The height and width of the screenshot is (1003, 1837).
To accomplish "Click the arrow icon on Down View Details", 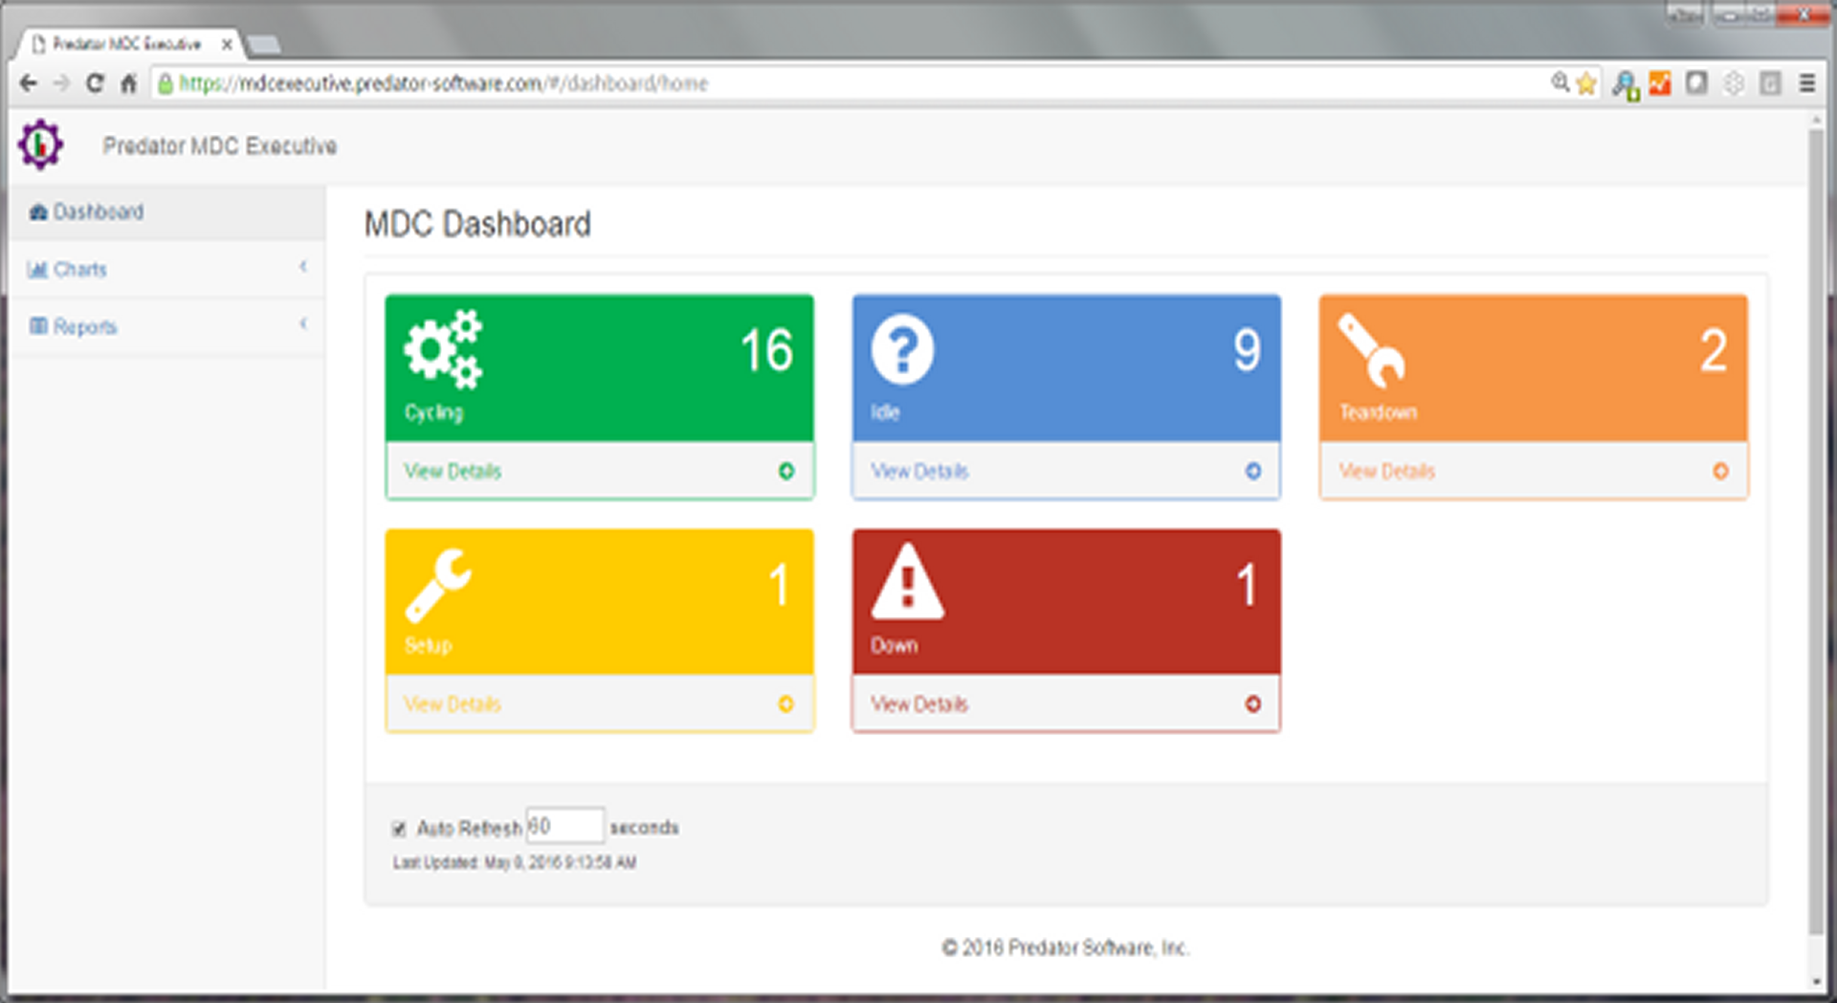I will click(x=1253, y=703).
